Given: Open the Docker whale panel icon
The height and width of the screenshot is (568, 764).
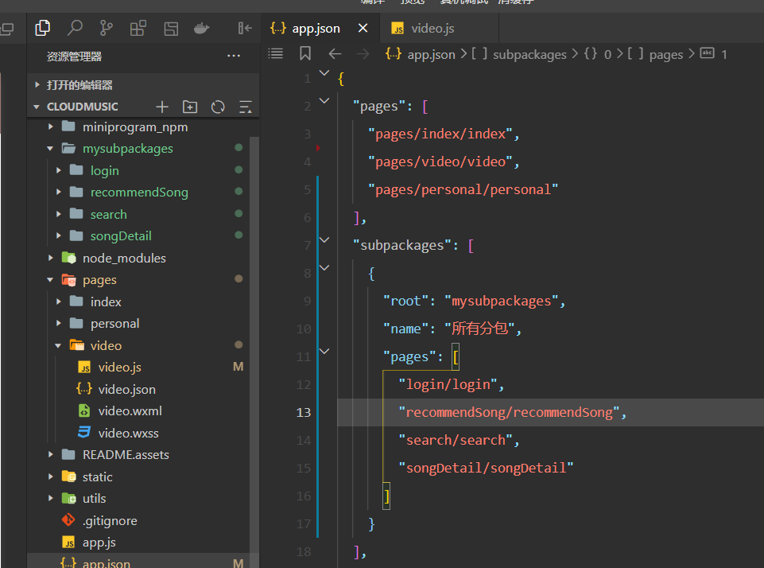Looking at the screenshot, I should tap(202, 29).
